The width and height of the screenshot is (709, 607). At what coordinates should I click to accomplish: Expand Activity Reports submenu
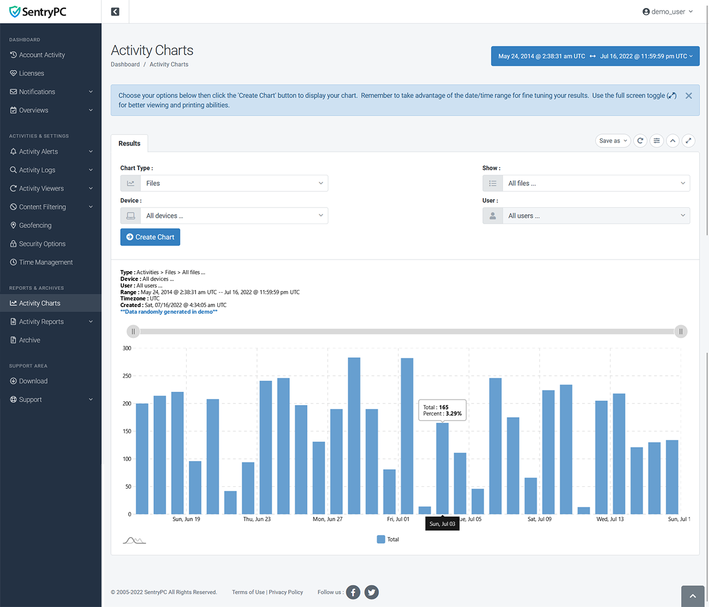[x=50, y=321]
